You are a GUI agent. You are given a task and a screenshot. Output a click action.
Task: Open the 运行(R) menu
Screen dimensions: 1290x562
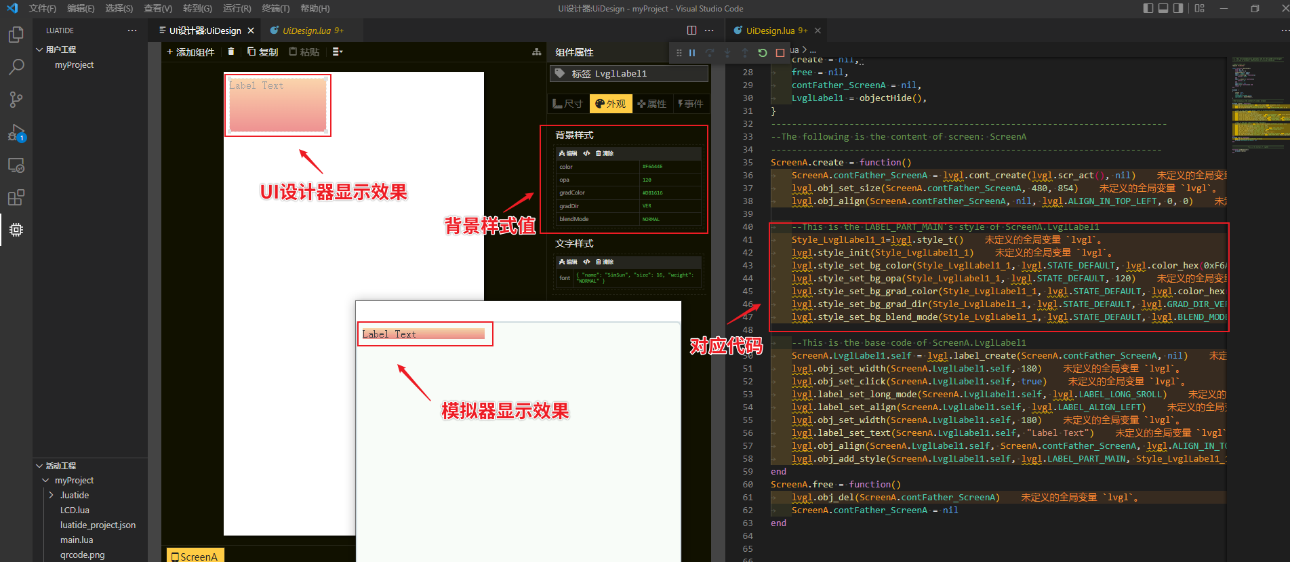[237, 8]
